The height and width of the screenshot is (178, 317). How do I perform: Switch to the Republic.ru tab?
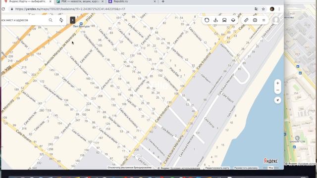(132, 1)
